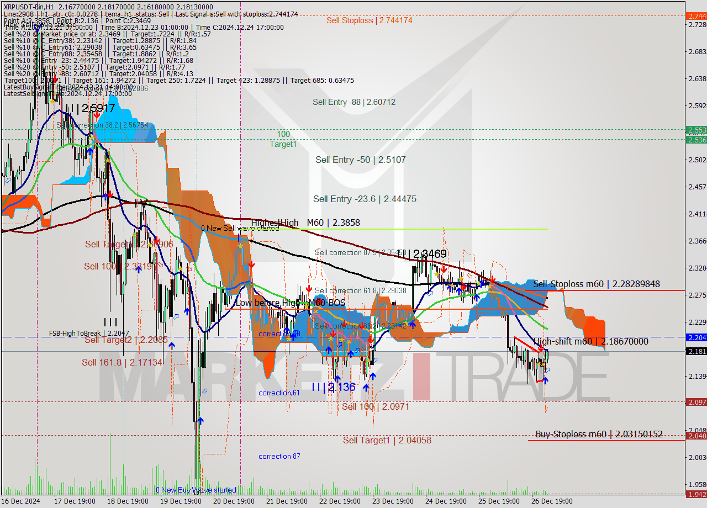Select the green 2.553 price axis tag
This screenshot has height=508, width=707.
pyautogui.click(x=695, y=130)
